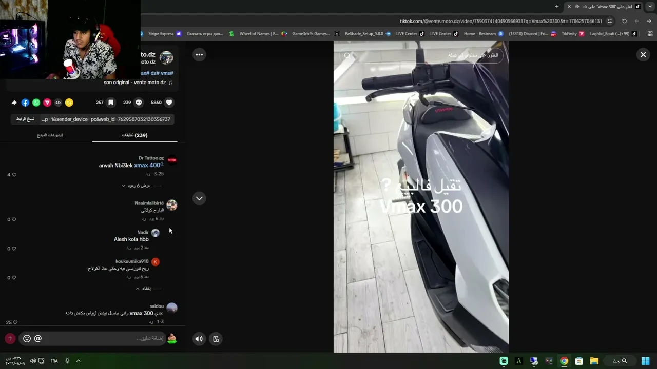657x369 pixels.
Task: Insert an @ mention in the comment
Action: pyautogui.click(x=38, y=339)
